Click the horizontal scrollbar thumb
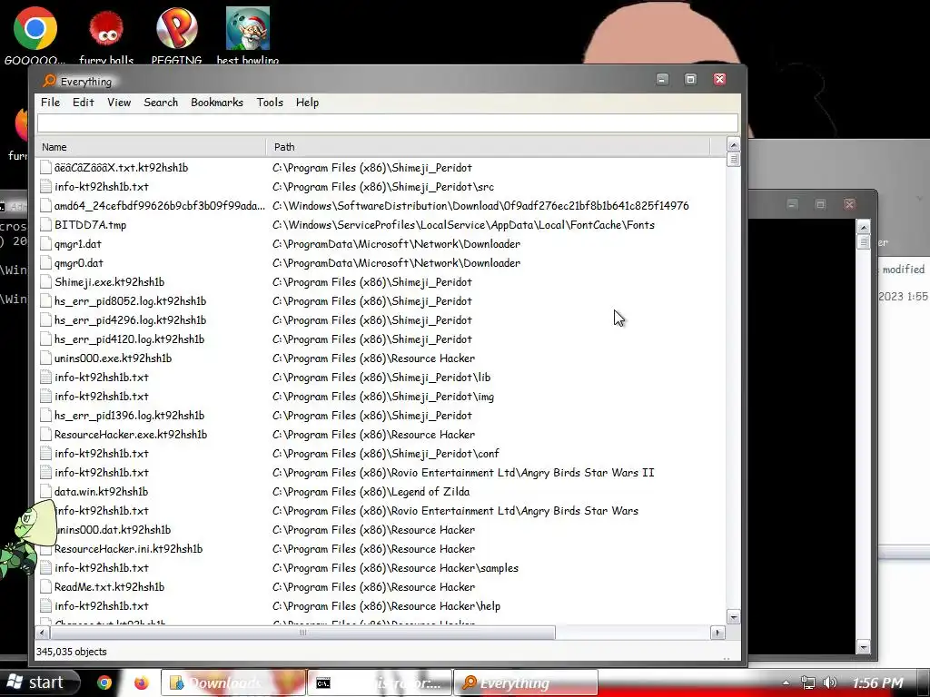This screenshot has height=697, width=930. point(303,633)
